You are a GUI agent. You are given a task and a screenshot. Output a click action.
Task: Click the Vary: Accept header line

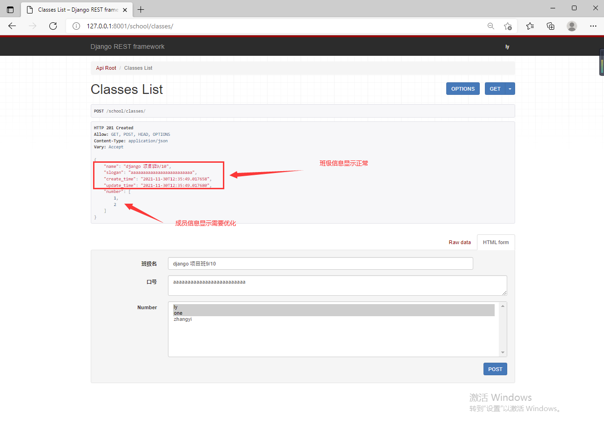(x=109, y=147)
